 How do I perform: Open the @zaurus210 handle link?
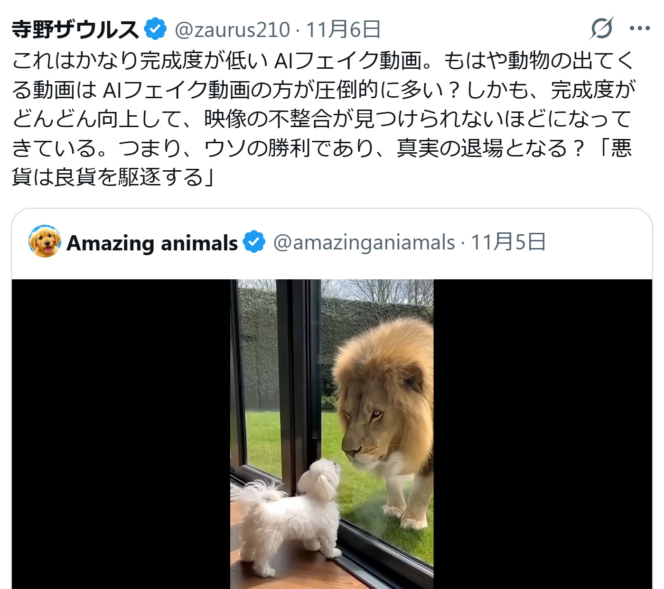[x=232, y=29]
